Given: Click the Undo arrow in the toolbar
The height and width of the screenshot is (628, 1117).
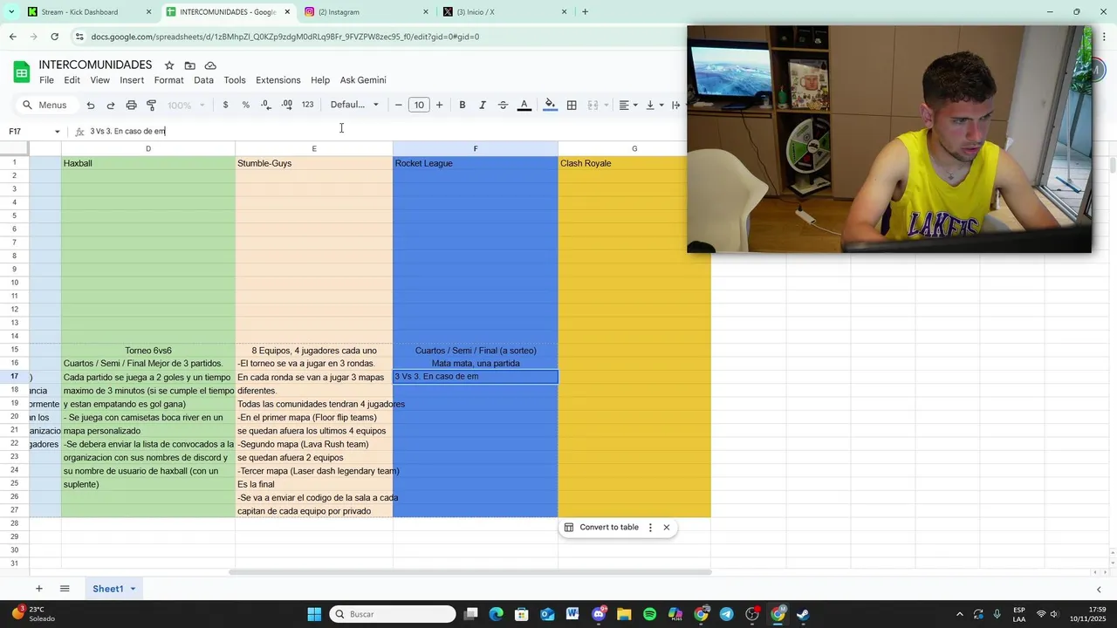Looking at the screenshot, I should (x=91, y=105).
